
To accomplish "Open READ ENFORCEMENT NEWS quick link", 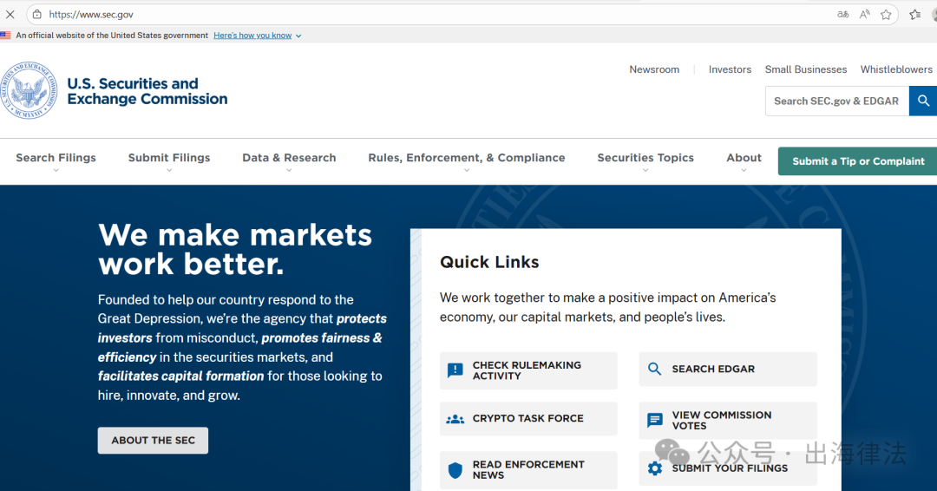I will (528, 470).
